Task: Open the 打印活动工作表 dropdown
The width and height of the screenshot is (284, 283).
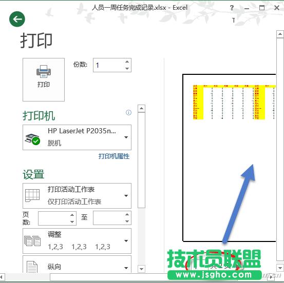Action: coord(77,196)
